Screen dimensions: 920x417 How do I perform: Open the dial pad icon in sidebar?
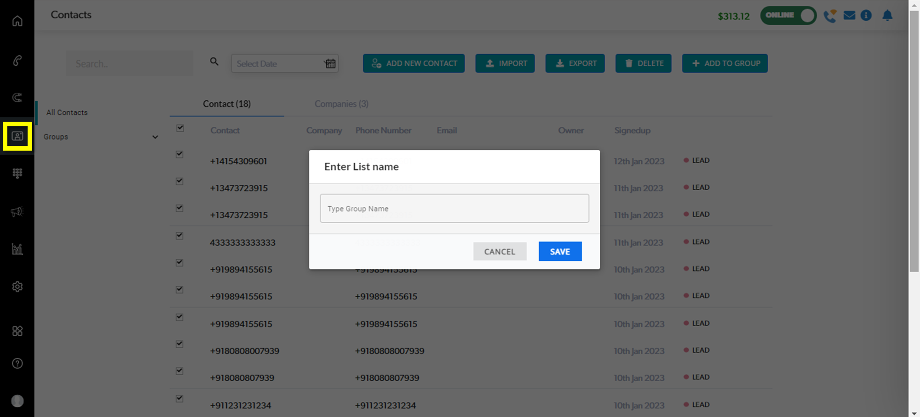[x=17, y=173]
